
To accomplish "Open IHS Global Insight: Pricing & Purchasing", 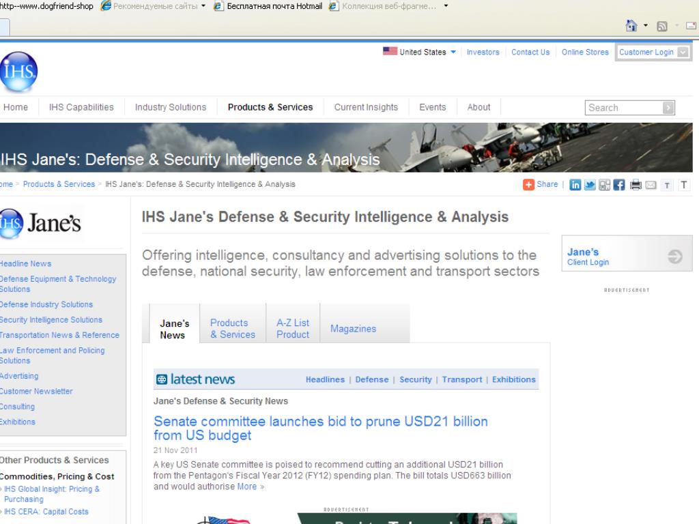I will coord(52,494).
